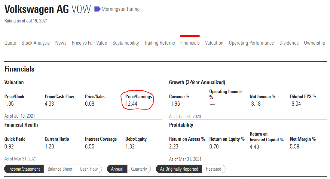Click the Morningstar Rating label

(x=121, y=9)
